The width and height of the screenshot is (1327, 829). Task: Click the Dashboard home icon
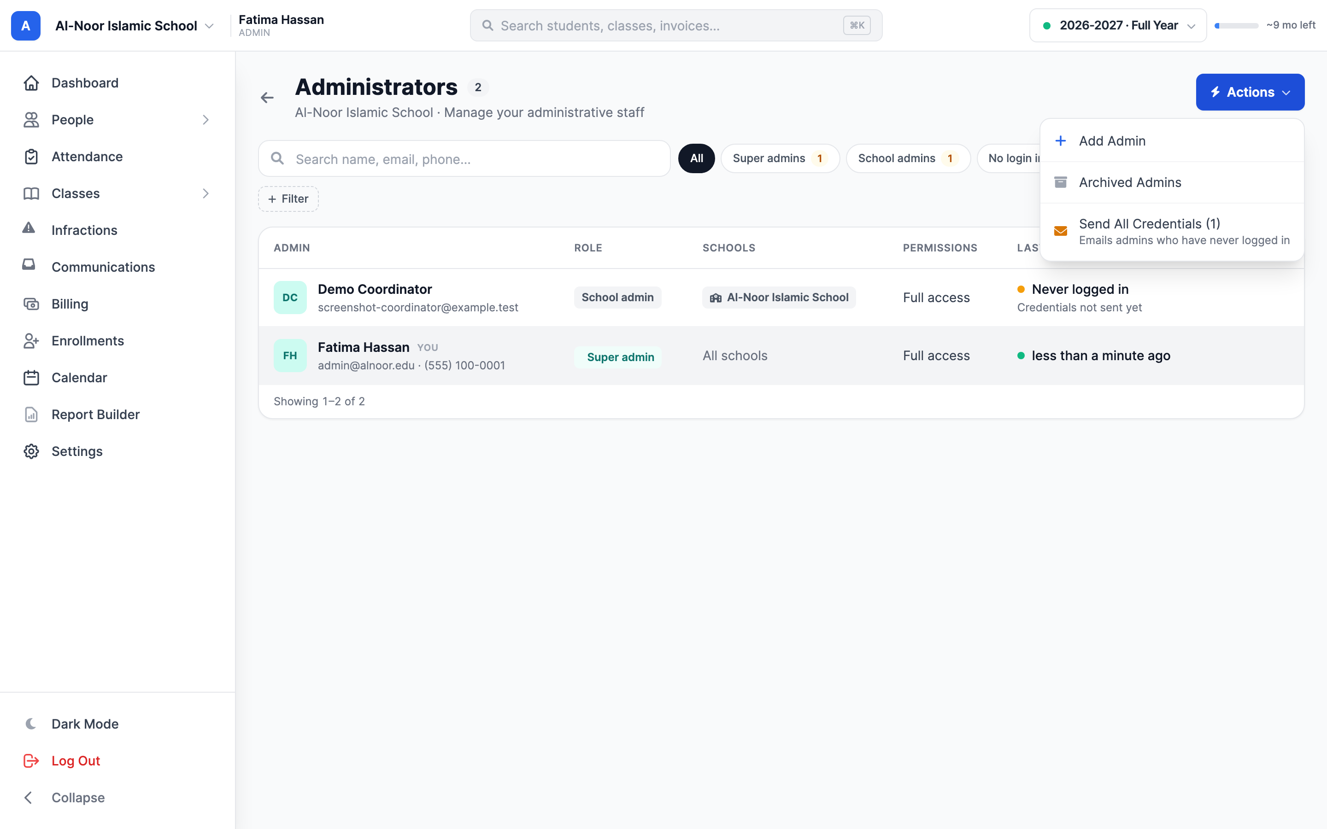(x=31, y=83)
